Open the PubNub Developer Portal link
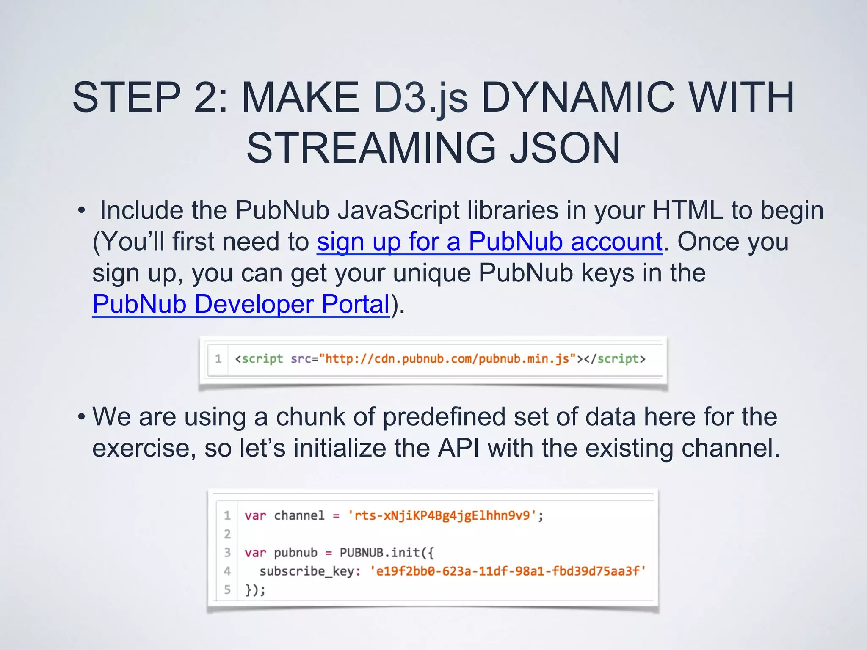 [x=241, y=304]
